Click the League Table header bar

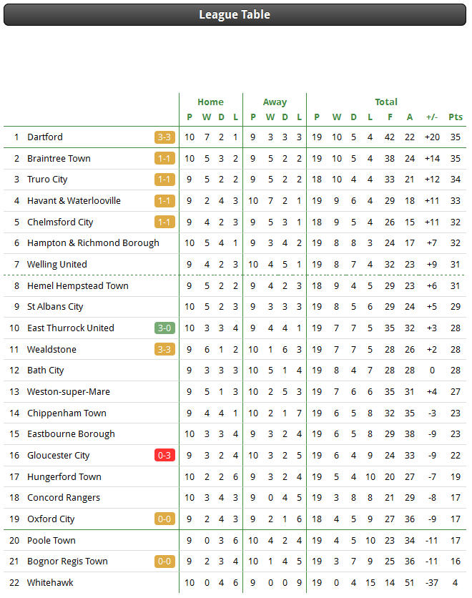(x=235, y=15)
